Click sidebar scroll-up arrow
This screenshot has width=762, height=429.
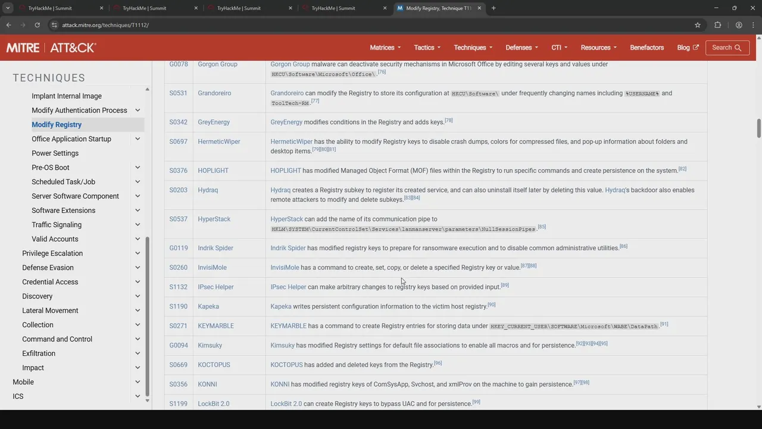[148, 89]
